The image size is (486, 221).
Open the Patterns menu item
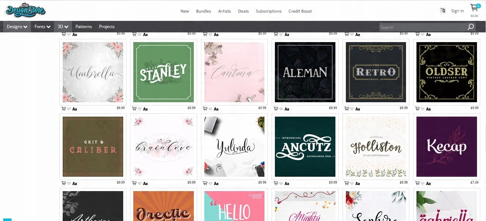click(x=84, y=27)
